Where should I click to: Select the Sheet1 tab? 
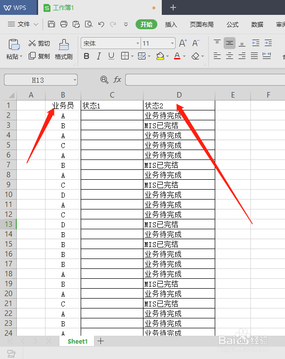[x=77, y=341]
